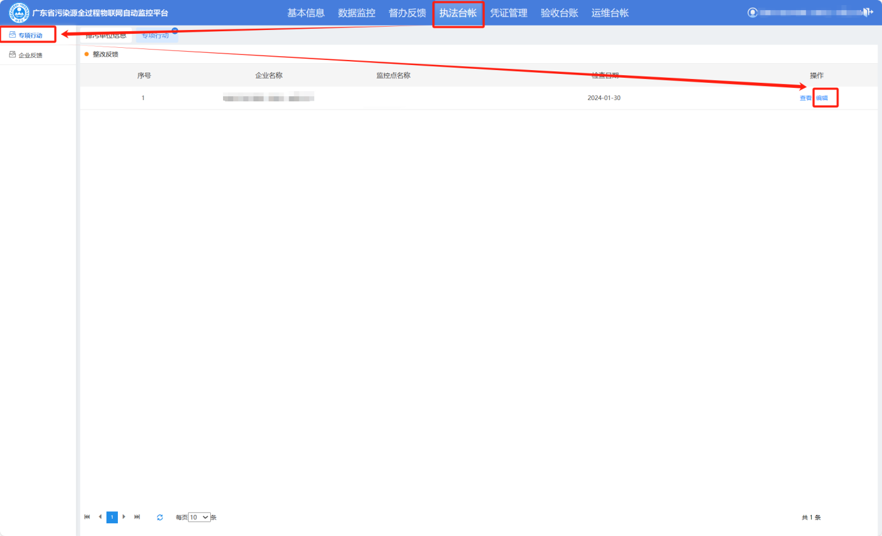Viewport: 882px width, 536px height.
Task: Click the 编辑 link in row 1
Action: pos(822,98)
